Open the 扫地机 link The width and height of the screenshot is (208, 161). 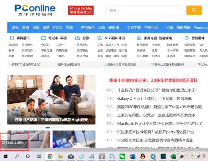point(156,56)
